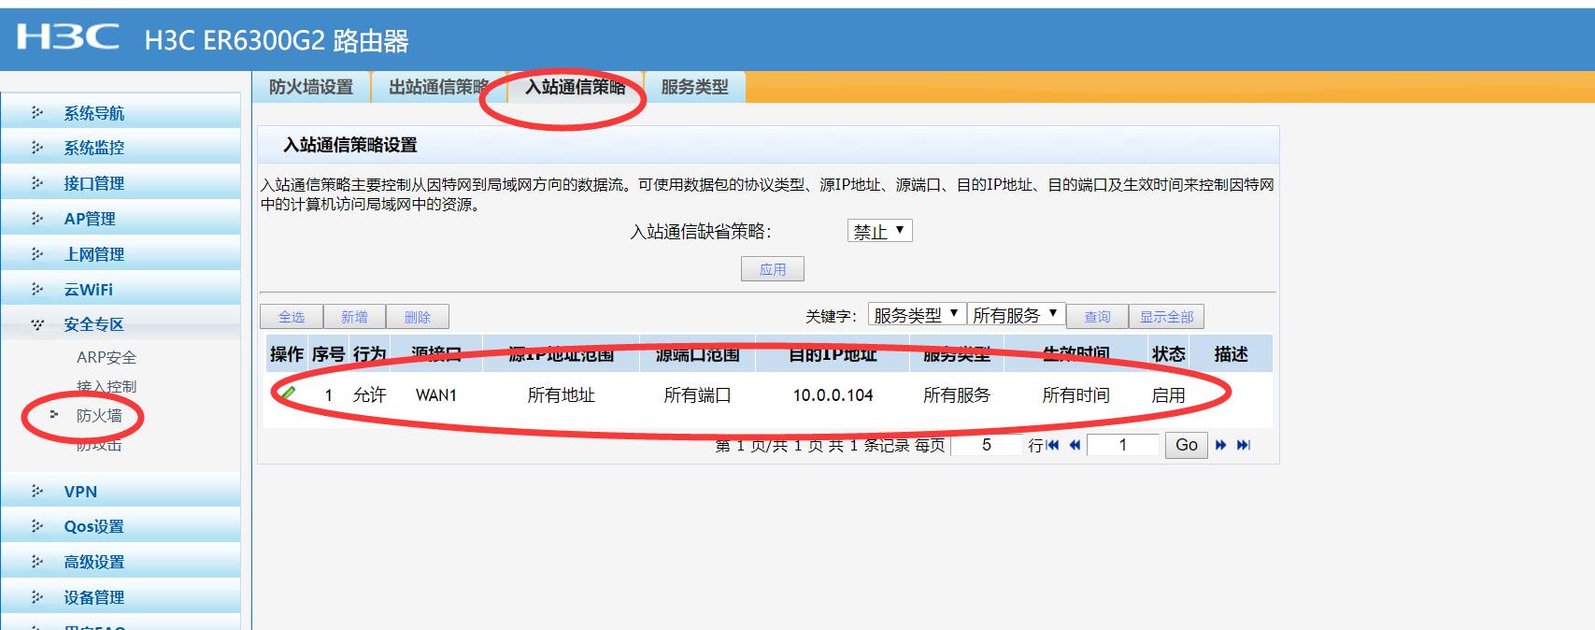
Task: Expand the 云WiFi menu
Action: point(121,290)
